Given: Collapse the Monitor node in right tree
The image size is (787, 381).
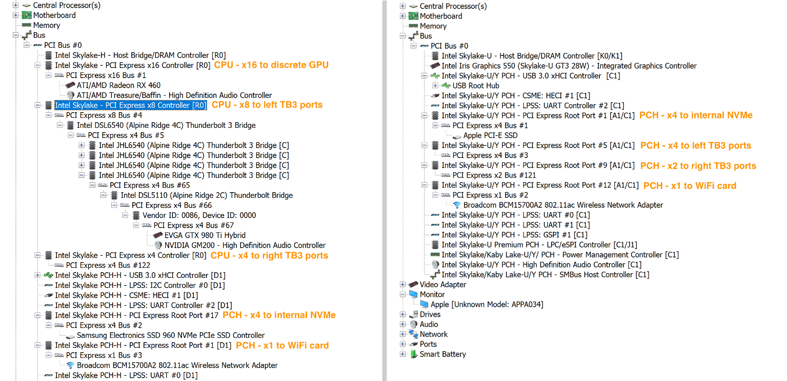Looking at the screenshot, I should pos(402,294).
